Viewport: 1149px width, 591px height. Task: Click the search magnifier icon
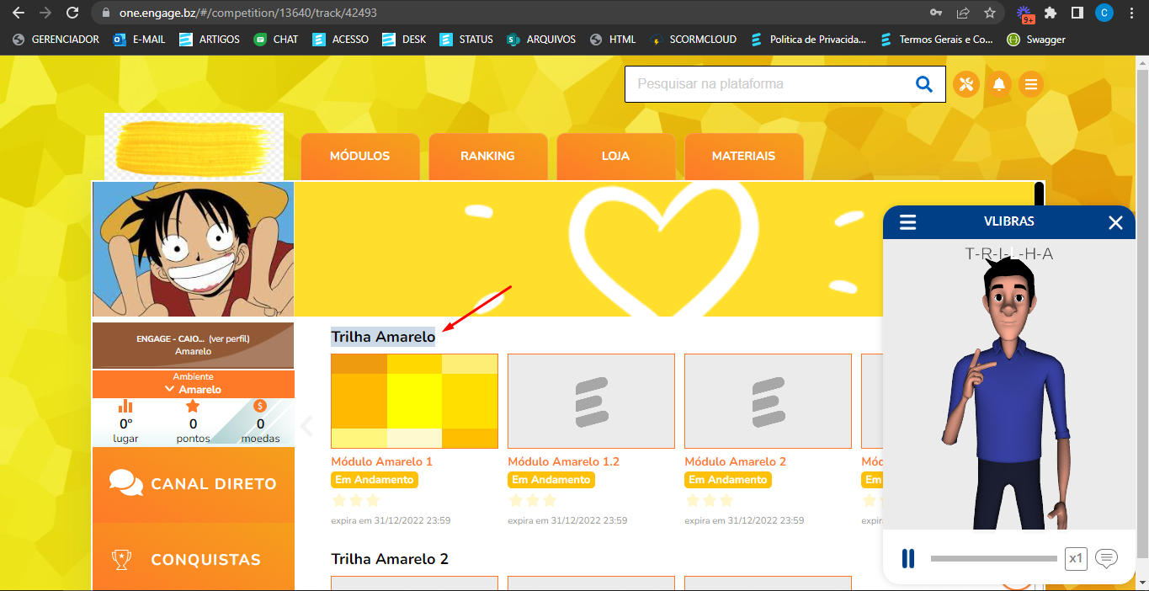(x=923, y=84)
